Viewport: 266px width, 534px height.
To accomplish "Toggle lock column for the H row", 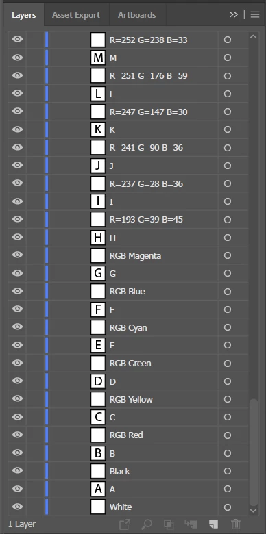I will (x=35, y=238).
